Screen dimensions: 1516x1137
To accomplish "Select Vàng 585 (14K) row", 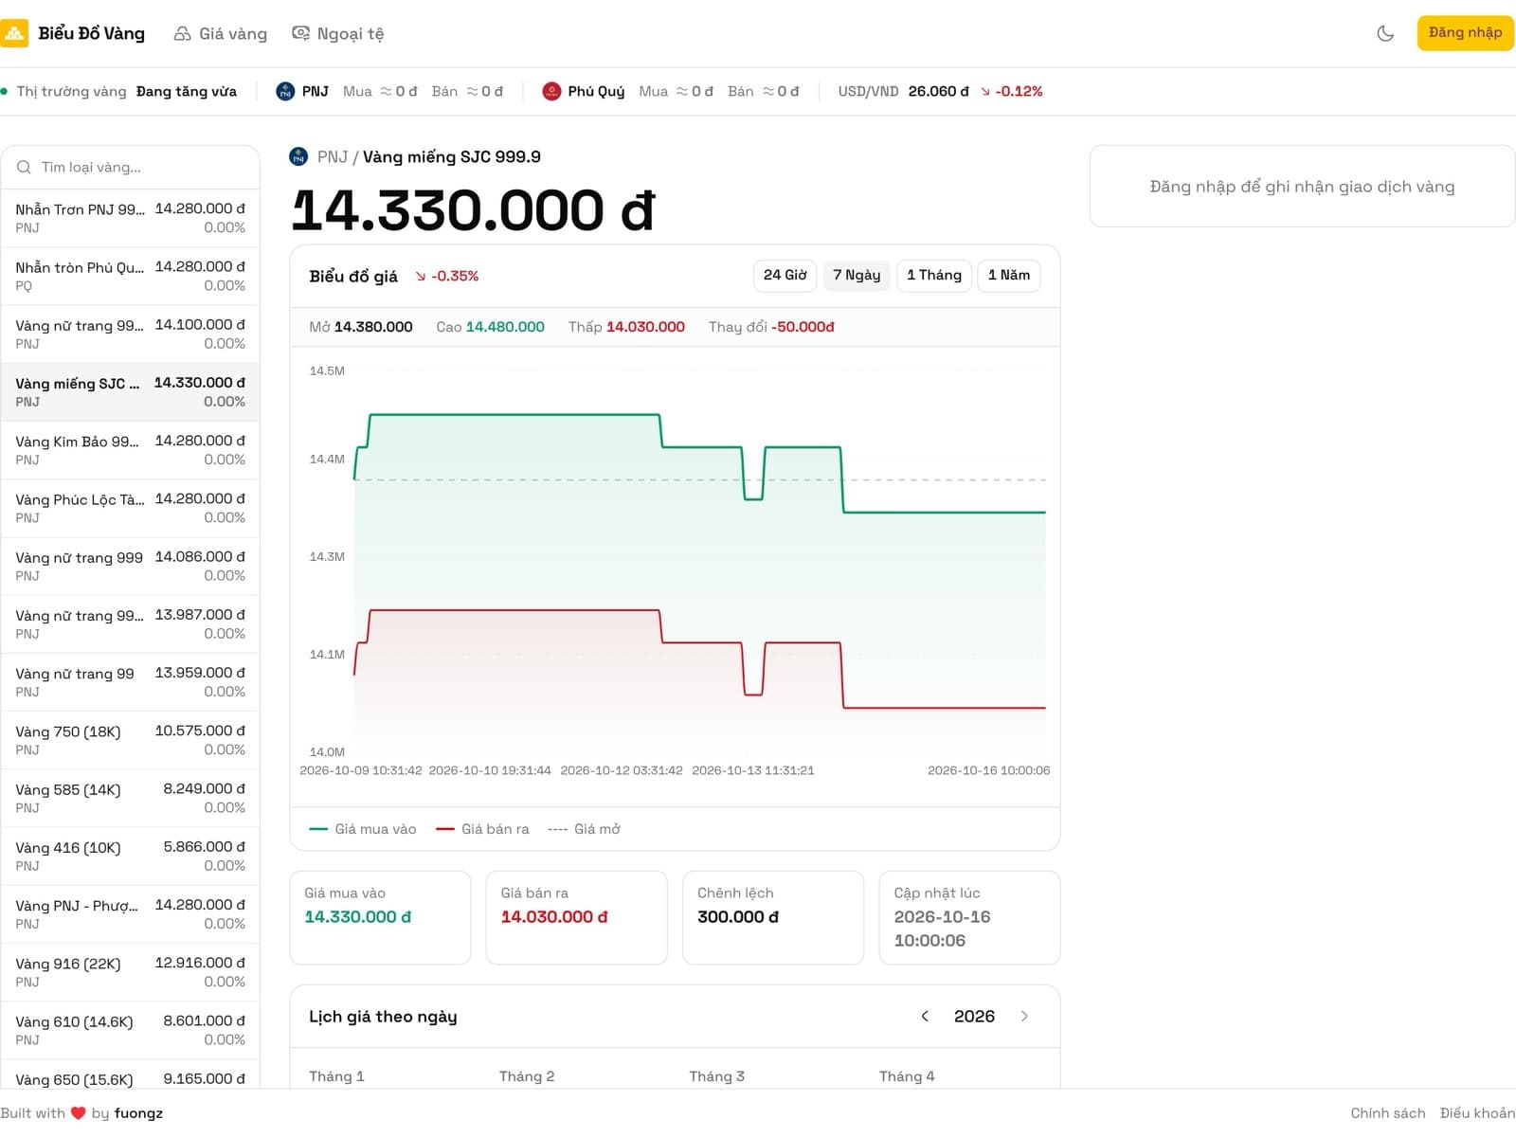I will pyautogui.click(x=131, y=798).
